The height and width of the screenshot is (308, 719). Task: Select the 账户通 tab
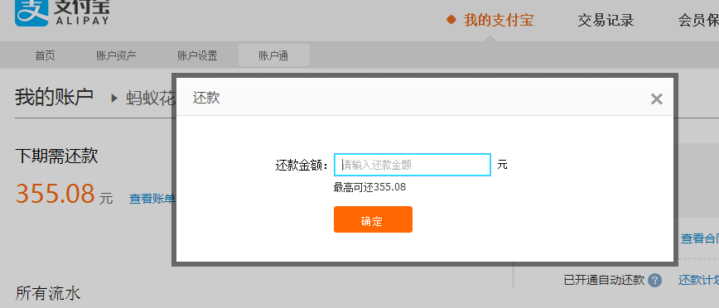point(273,55)
